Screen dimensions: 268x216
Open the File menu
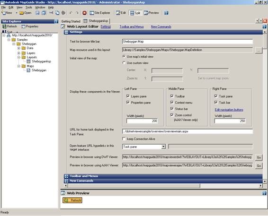tap(3, 8)
